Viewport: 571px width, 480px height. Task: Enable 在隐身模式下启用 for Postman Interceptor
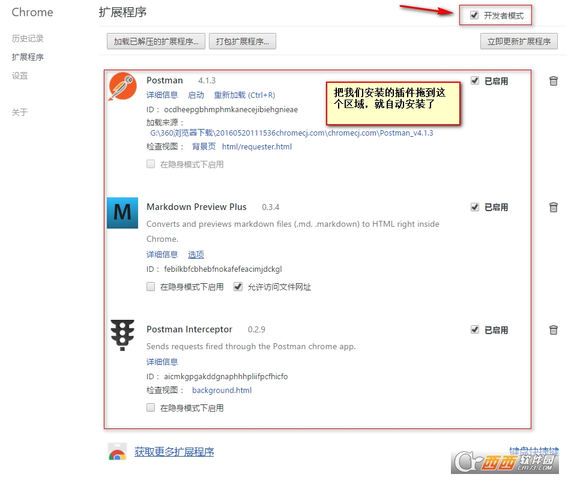(151, 407)
